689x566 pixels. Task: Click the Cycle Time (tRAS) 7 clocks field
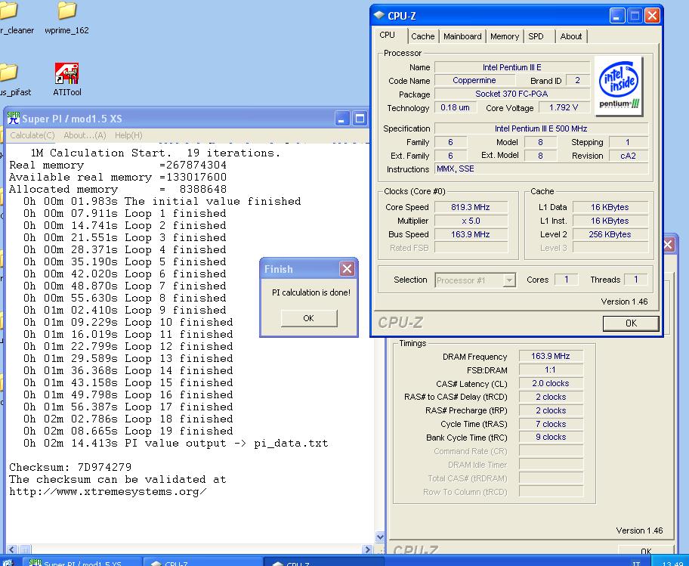tap(551, 424)
